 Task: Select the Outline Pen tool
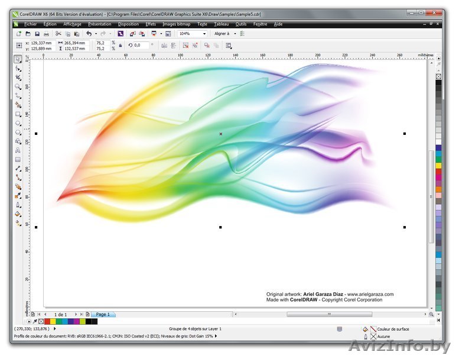tap(18, 205)
